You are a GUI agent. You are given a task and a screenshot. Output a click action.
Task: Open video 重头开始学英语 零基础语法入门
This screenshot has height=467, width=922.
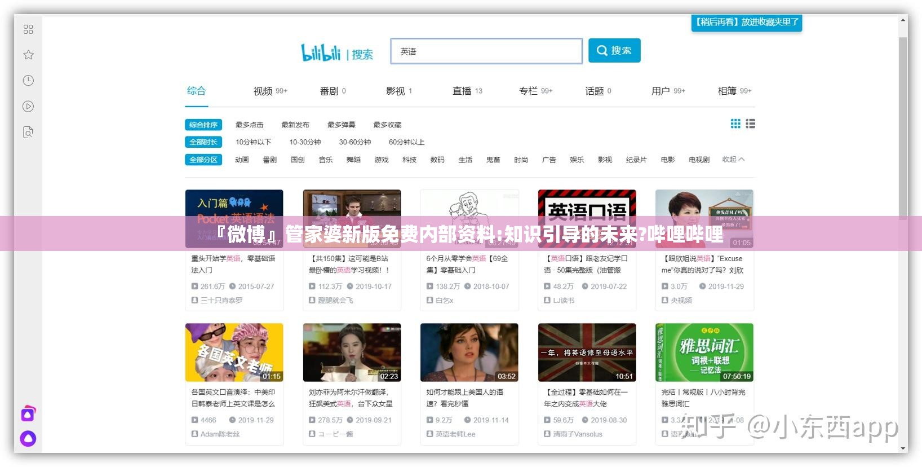point(233,264)
